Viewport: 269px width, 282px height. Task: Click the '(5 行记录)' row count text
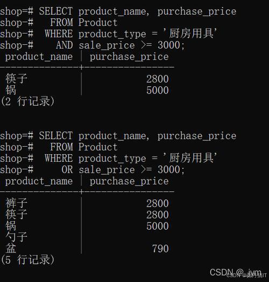[x=27, y=260]
